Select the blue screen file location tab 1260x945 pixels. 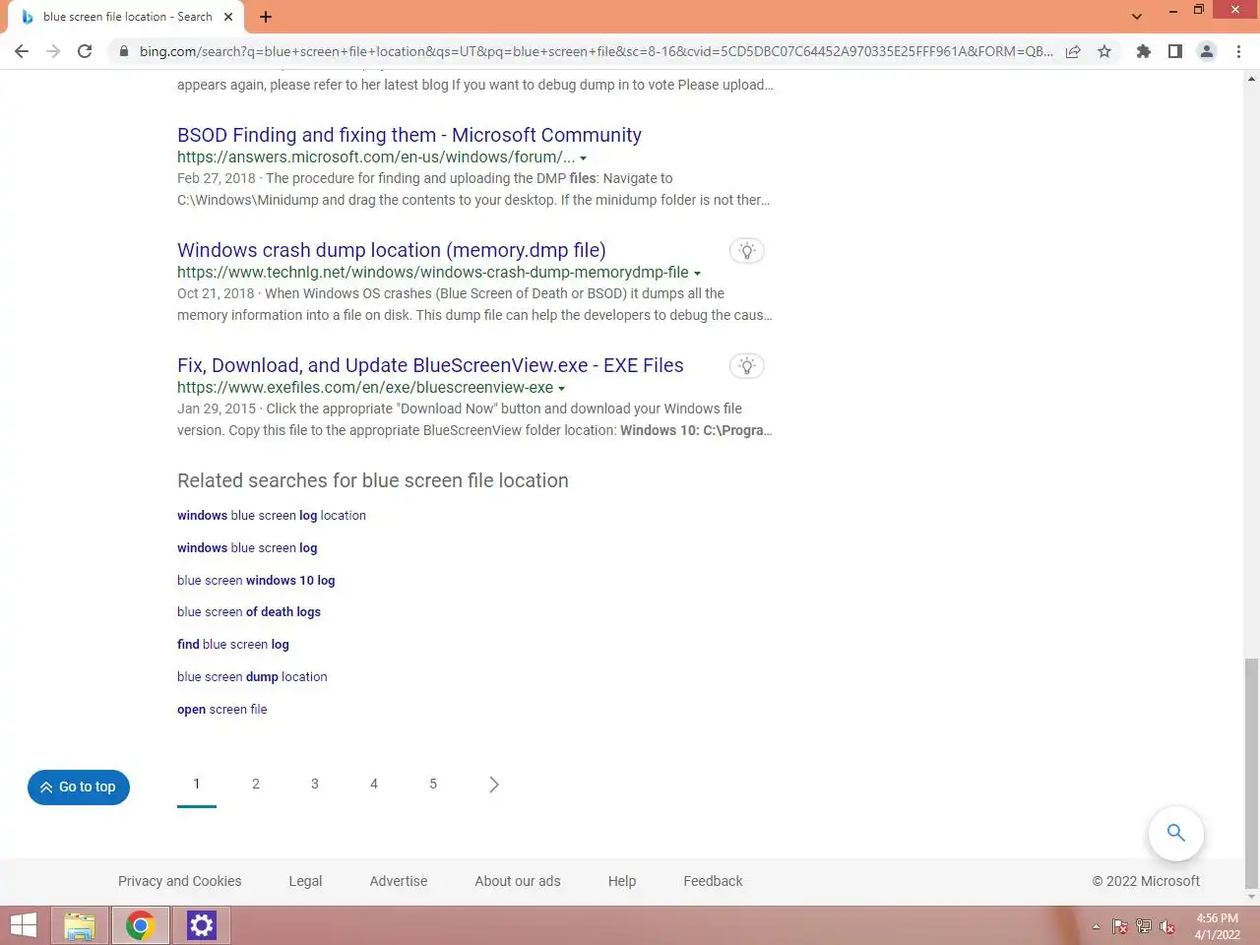coord(128,17)
